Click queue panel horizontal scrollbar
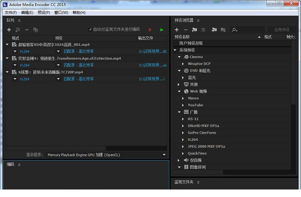 point(55,148)
